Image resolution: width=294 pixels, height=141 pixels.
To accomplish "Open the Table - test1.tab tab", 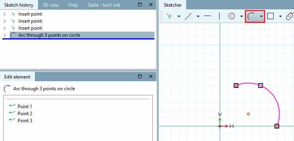I will [104, 5].
